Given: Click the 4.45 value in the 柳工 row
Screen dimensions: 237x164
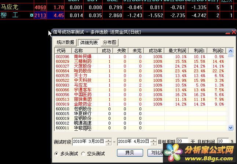Looking at the screenshot, I should coord(59,15).
